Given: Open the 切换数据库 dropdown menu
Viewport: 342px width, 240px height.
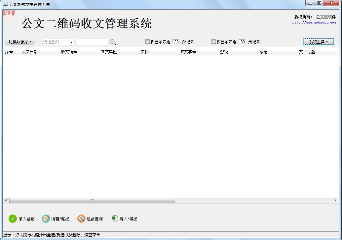Looking at the screenshot, I should [19, 41].
